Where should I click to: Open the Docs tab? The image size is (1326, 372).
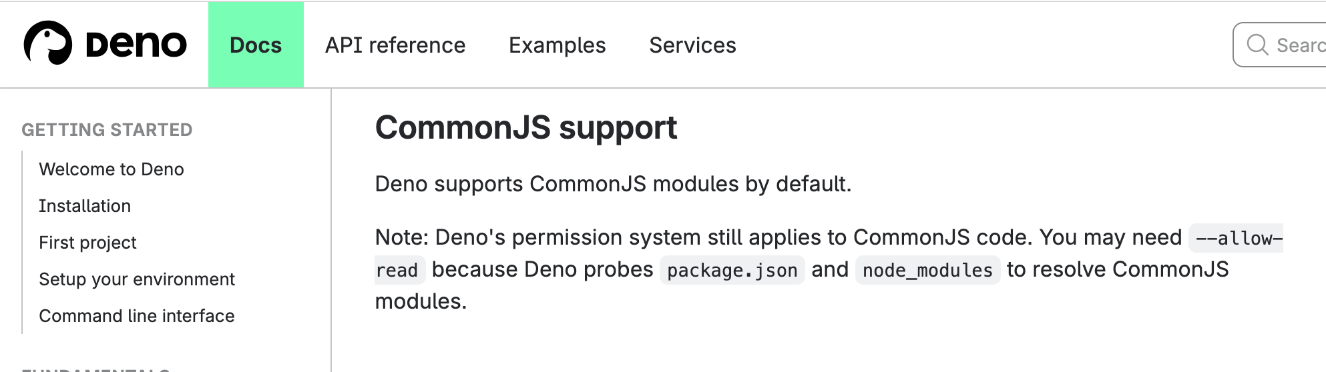point(256,45)
